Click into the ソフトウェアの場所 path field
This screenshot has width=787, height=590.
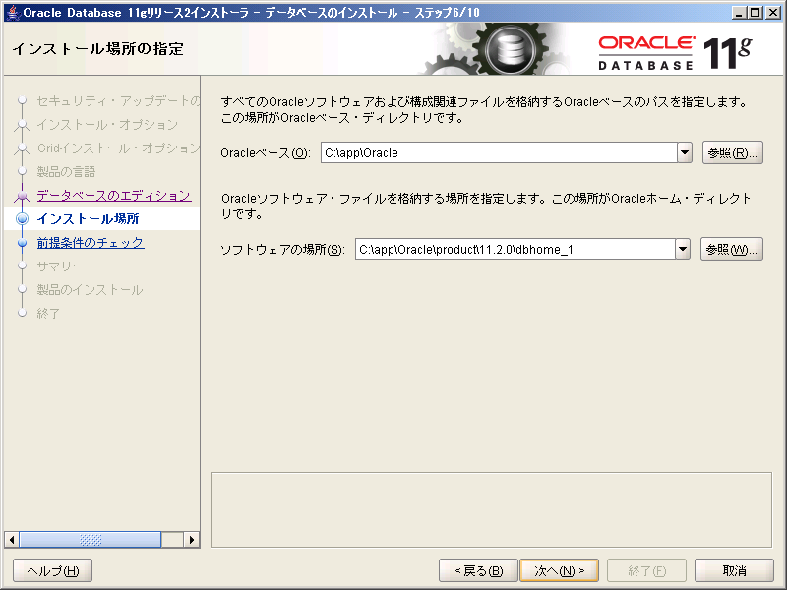tap(514, 250)
